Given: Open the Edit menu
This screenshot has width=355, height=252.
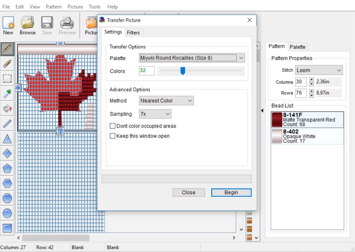Looking at the screenshot, I should (20, 7).
